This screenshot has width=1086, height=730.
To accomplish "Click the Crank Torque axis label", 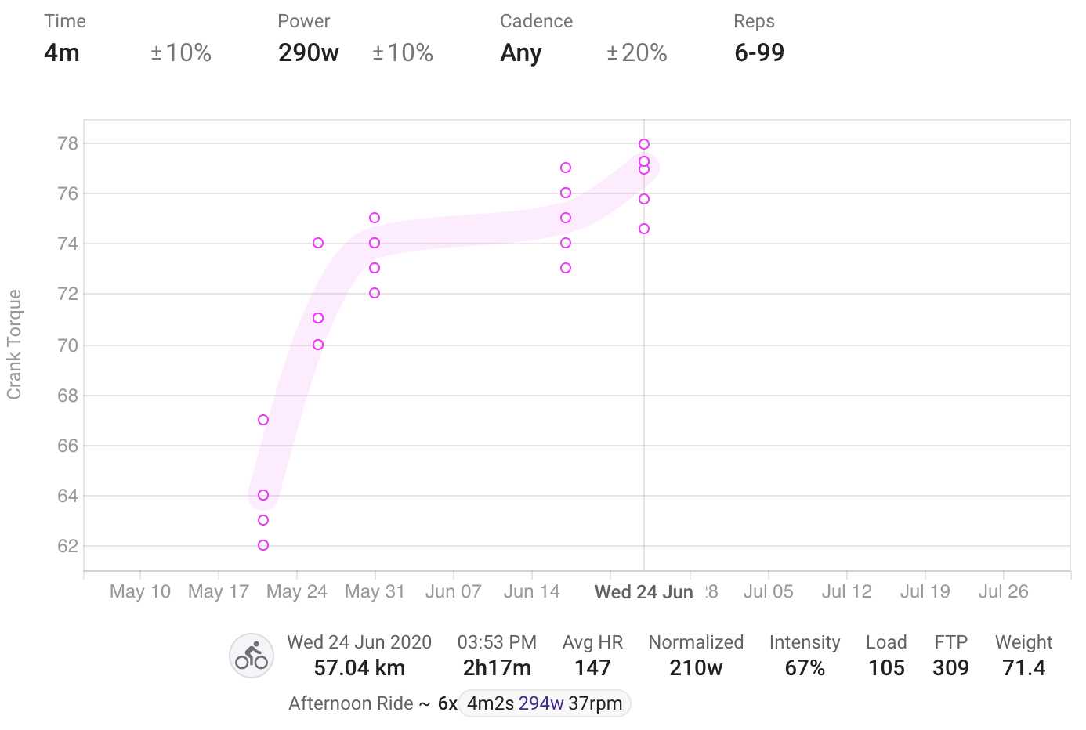I will click(x=14, y=345).
